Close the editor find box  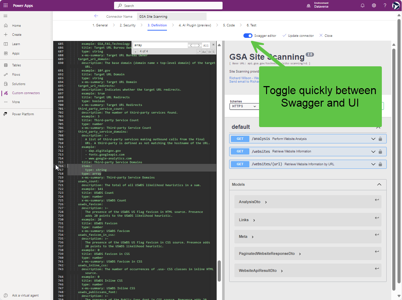point(213,44)
